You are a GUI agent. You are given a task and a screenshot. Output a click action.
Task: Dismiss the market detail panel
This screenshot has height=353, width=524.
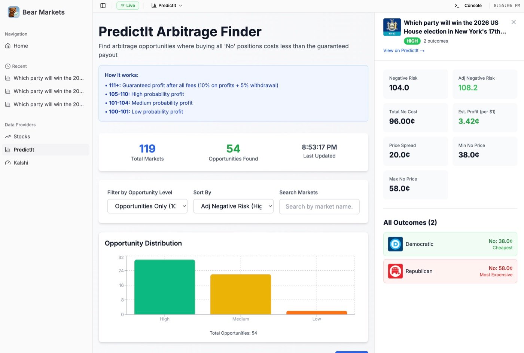pos(514,22)
